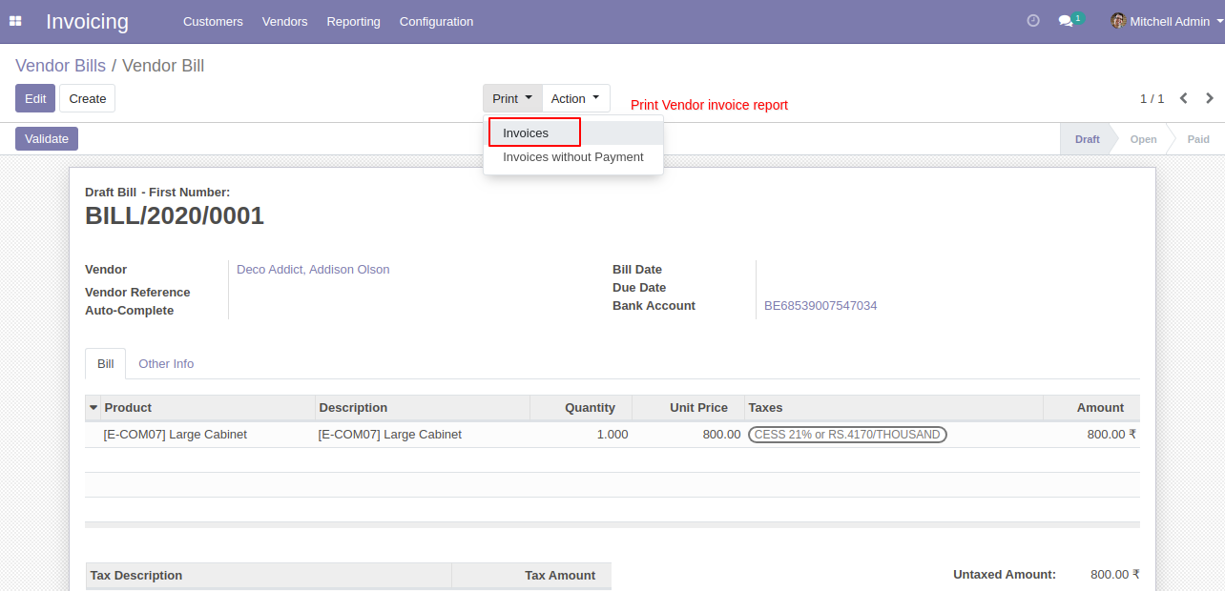Open the Configuration menu
This screenshot has height=591, width=1225.
[436, 21]
